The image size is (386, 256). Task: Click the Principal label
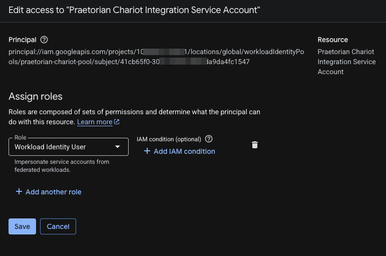point(23,40)
